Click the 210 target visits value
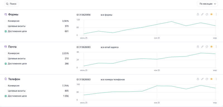223x107 pixels. (67, 59)
